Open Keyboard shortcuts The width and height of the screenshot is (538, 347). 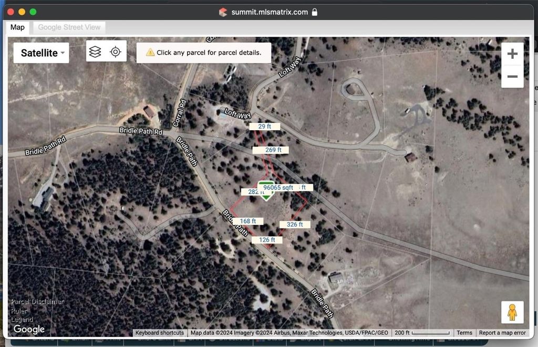(x=160, y=333)
